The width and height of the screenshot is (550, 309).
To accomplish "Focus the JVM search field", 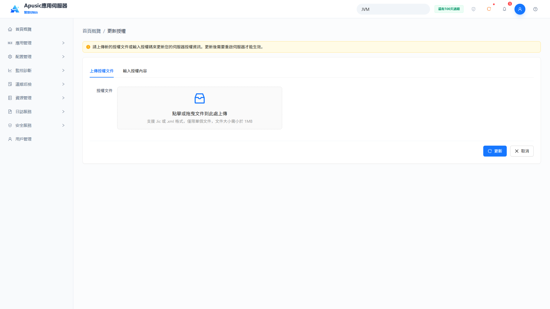I will (x=393, y=9).
